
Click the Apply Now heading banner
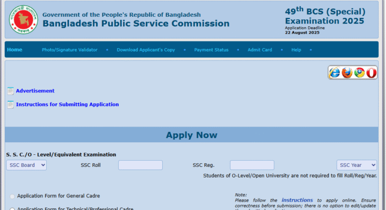pos(192,135)
